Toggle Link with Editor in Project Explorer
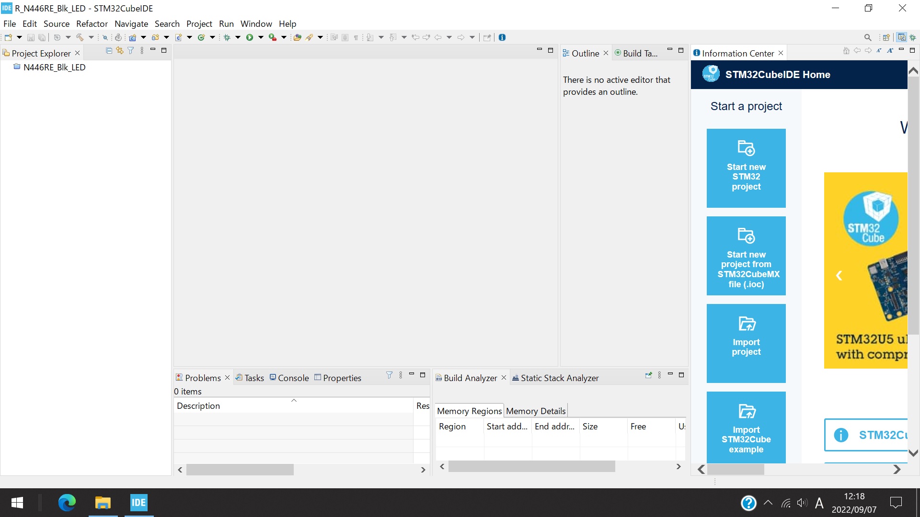 pos(120,50)
